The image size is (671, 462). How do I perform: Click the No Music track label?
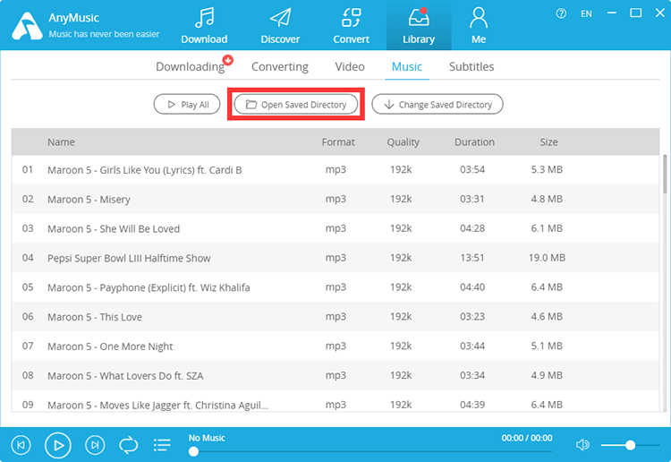pyautogui.click(x=207, y=438)
